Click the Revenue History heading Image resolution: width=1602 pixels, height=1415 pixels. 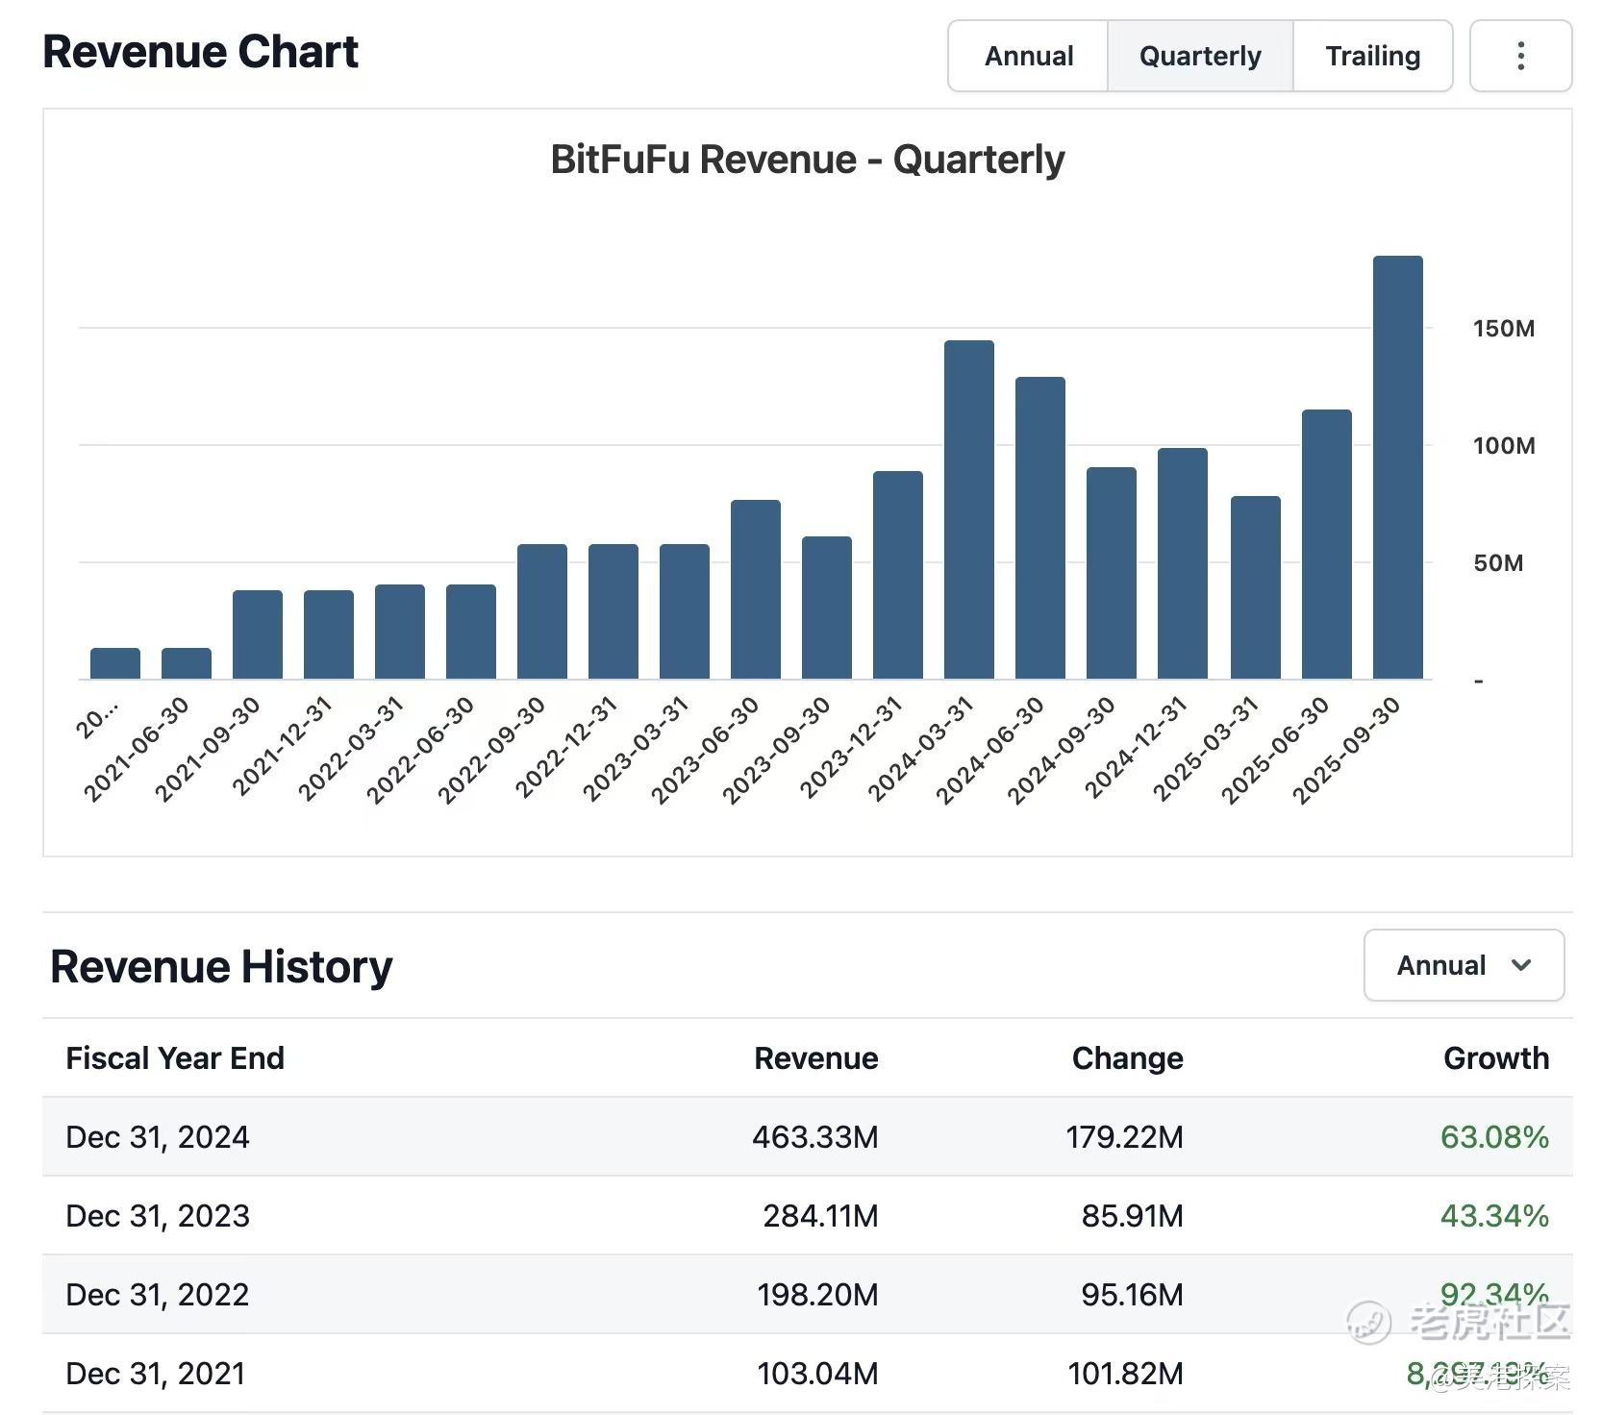tap(221, 966)
